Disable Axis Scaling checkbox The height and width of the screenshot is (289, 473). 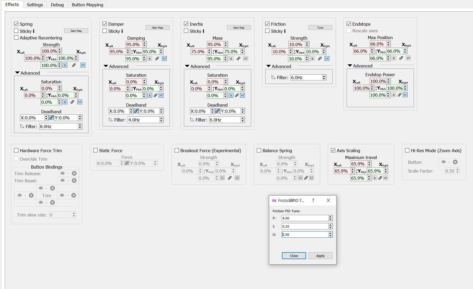tap(333, 150)
